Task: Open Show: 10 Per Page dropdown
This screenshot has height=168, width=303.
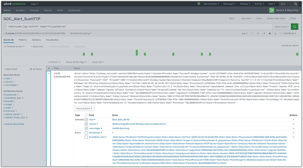Action: 76,62
